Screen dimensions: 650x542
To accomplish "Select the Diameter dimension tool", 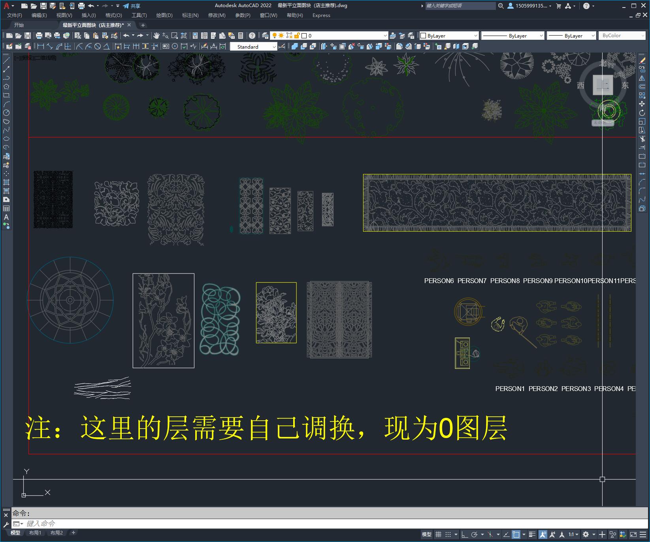I will (x=98, y=46).
